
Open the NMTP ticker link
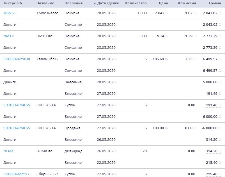coord(8,36)
